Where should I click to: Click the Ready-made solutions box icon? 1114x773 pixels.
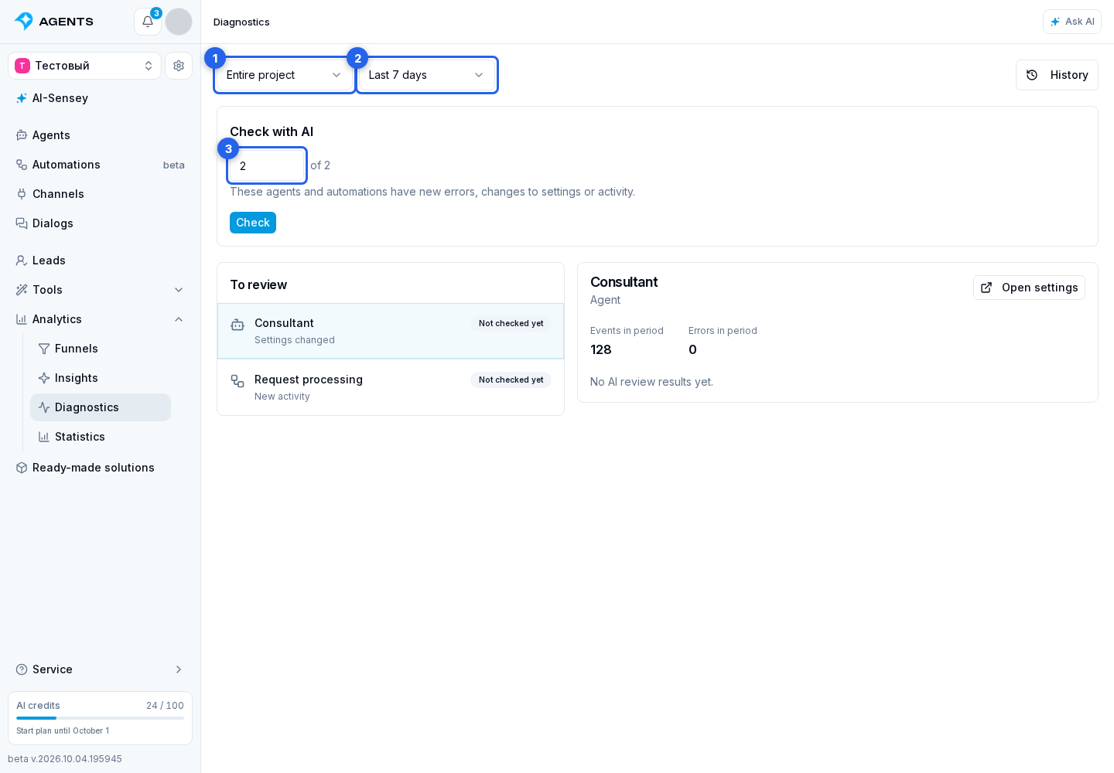[22, 468]
